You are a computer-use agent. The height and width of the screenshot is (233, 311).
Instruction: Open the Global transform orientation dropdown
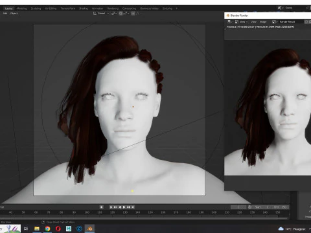click(101, 14)
